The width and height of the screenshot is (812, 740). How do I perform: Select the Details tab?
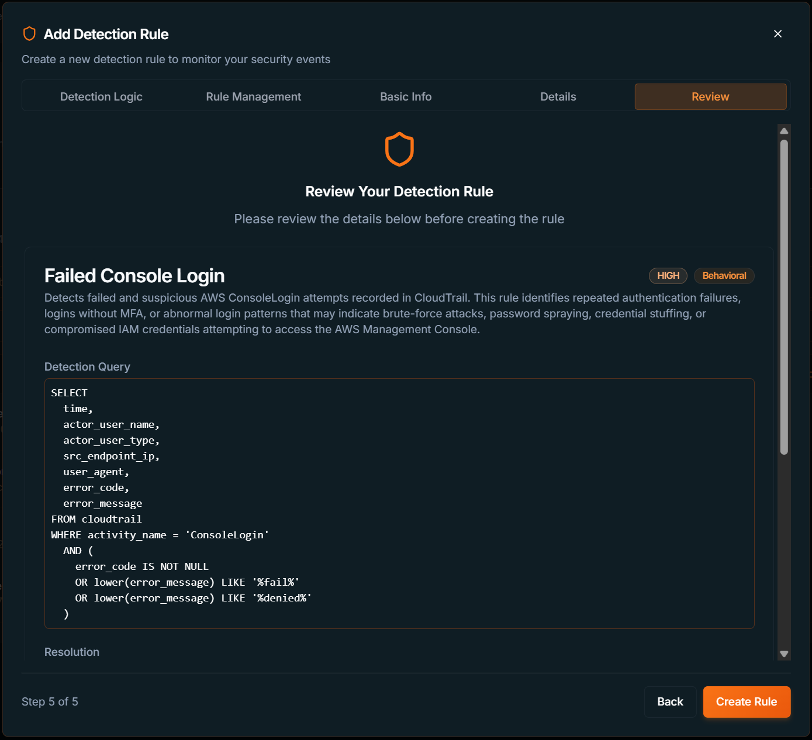[558, 96]
